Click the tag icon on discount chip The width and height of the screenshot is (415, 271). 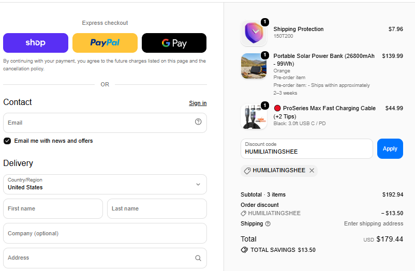pyautogui.click(x=247, y=171)
